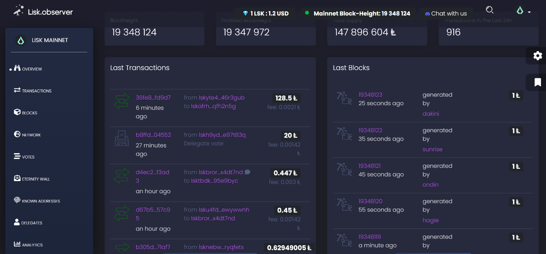This screenshot has width=546, height=254.
Task: Click the Lisk.observer telescope logo
Action: [x=19, y=11]
